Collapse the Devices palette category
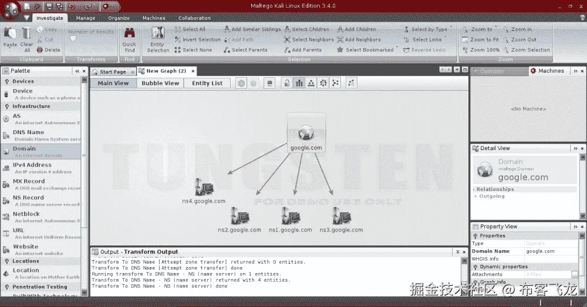587x307 pixels. [6, 81]
